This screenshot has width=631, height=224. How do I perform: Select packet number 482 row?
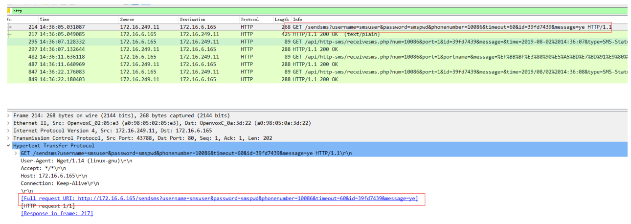pyautogui.click(x=317, y=57)
